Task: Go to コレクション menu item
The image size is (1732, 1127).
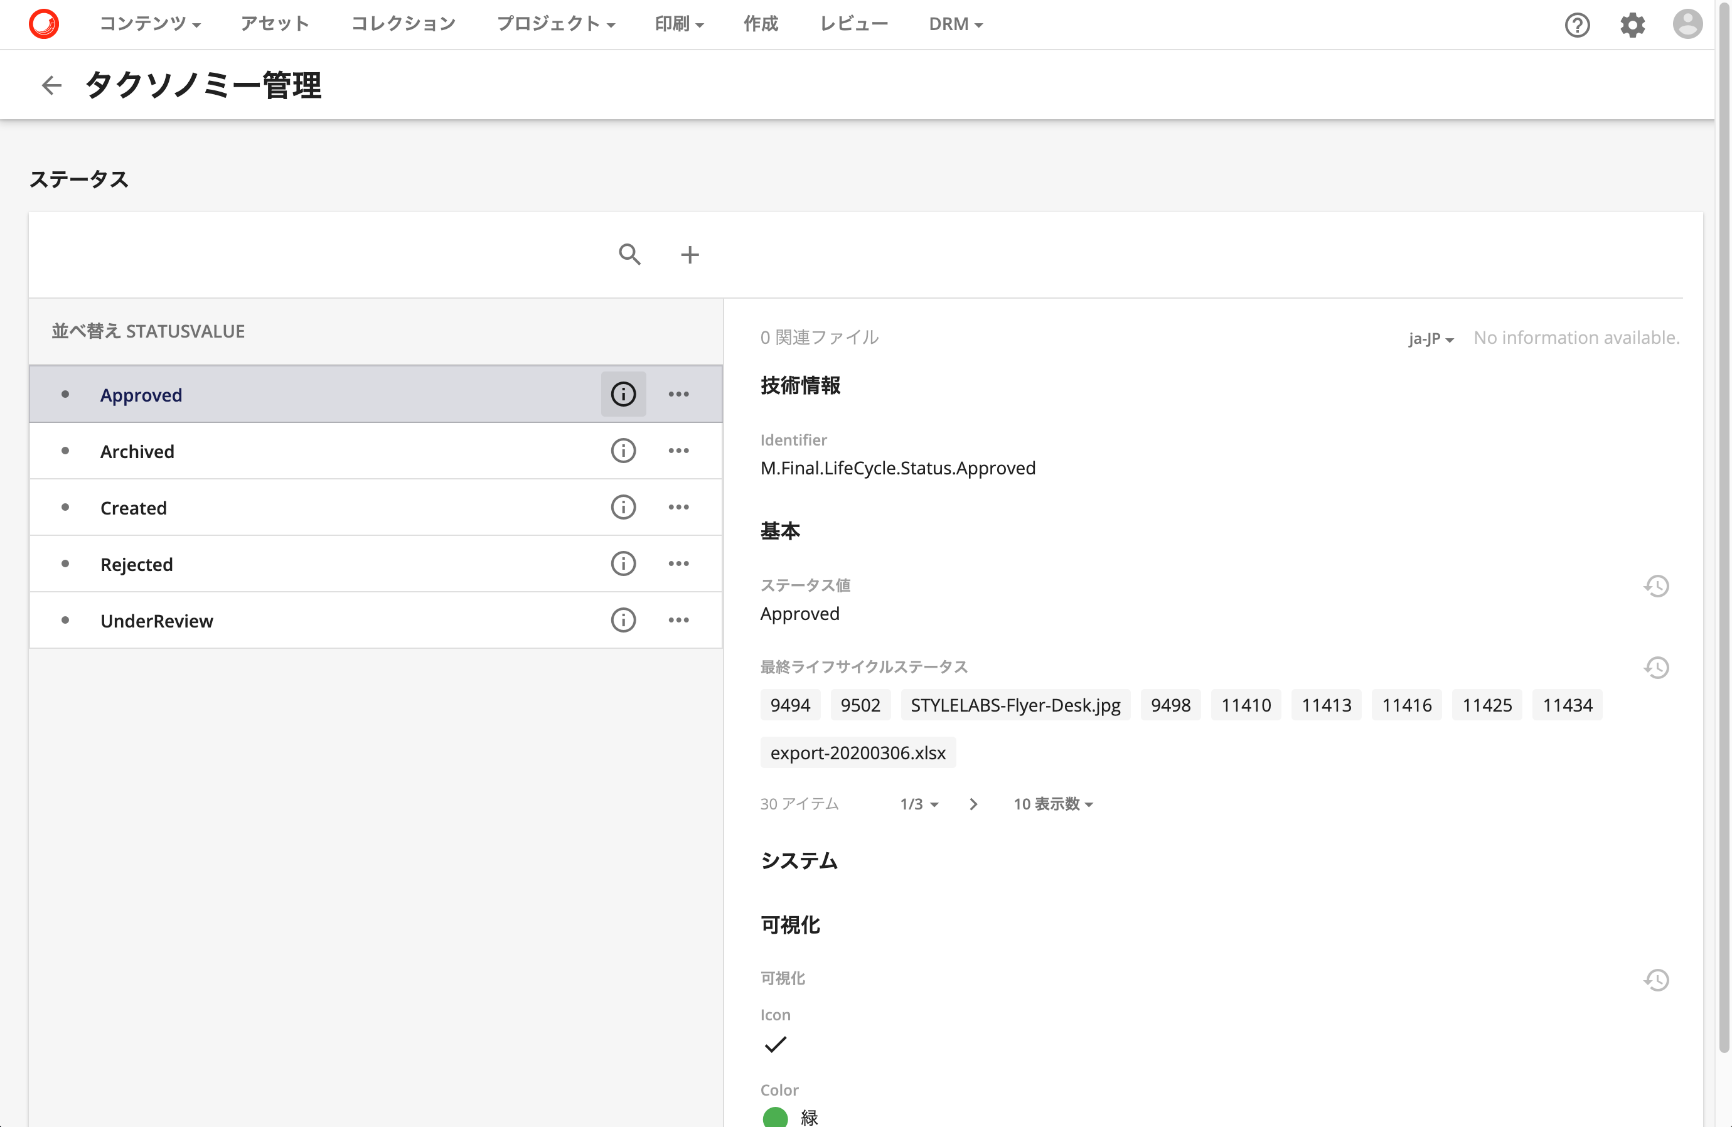Action: coord(403,24)
